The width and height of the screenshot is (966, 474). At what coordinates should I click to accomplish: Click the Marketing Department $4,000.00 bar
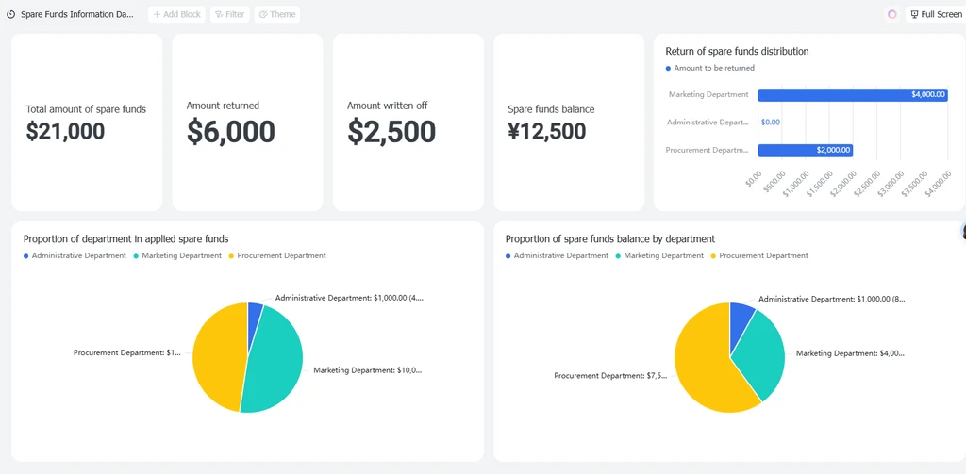tap(853, 95)
